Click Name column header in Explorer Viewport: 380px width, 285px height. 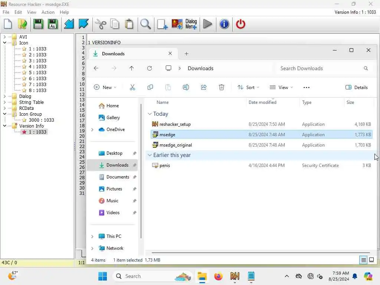pyautogui.click(x=163, y=102)
